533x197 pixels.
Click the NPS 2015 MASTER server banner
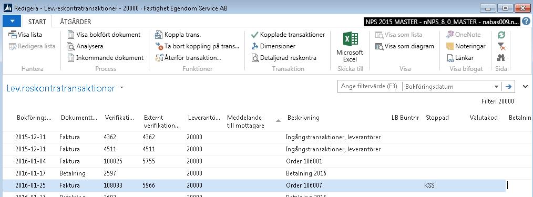tap(442, 22)
